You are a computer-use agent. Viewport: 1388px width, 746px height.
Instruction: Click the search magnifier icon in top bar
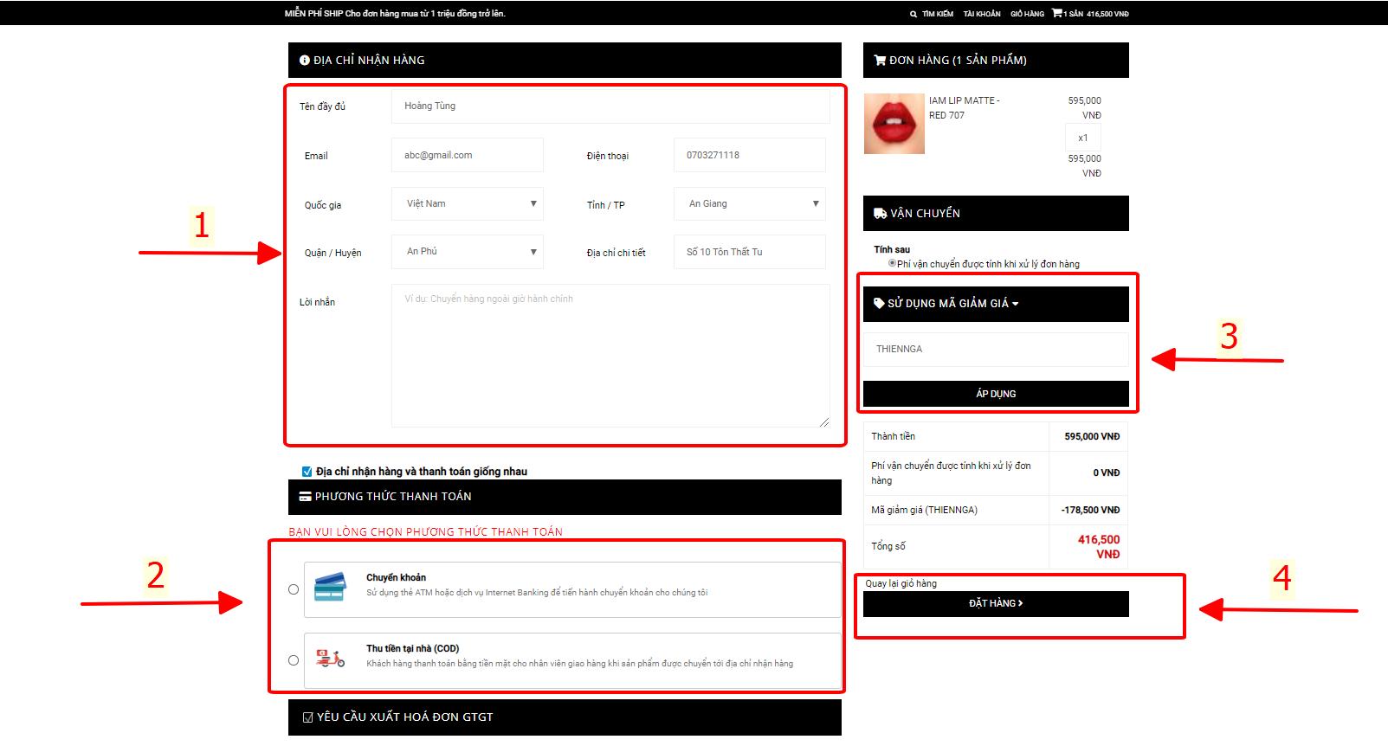(x=913, y=14)
